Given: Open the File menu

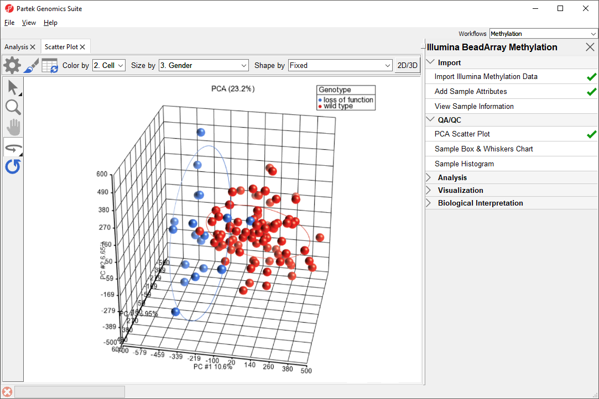Looking at the screenshot, I should tap(9, 23).
